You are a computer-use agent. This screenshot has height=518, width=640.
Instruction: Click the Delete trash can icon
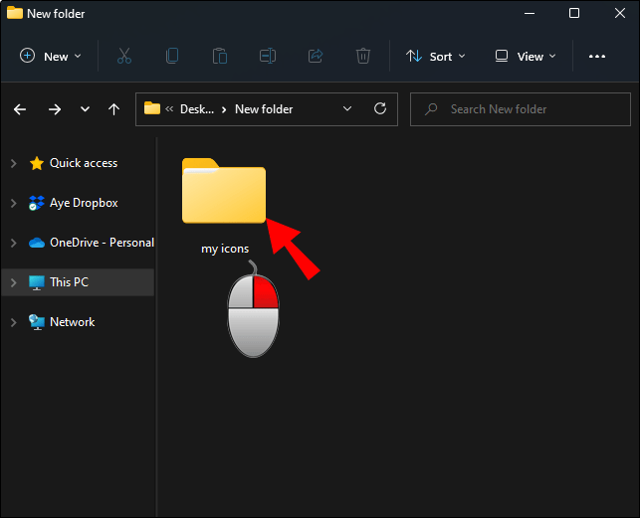(x=363, y=57)
